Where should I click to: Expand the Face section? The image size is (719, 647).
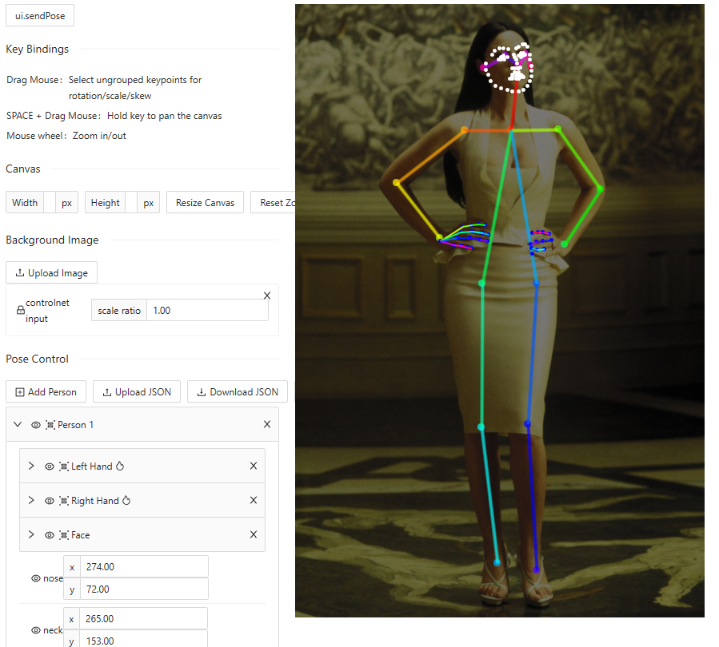coord(31,535)
